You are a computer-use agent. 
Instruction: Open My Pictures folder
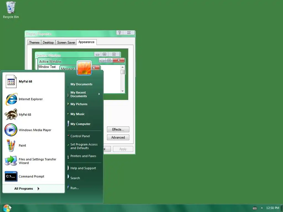(x=84, y=104)
